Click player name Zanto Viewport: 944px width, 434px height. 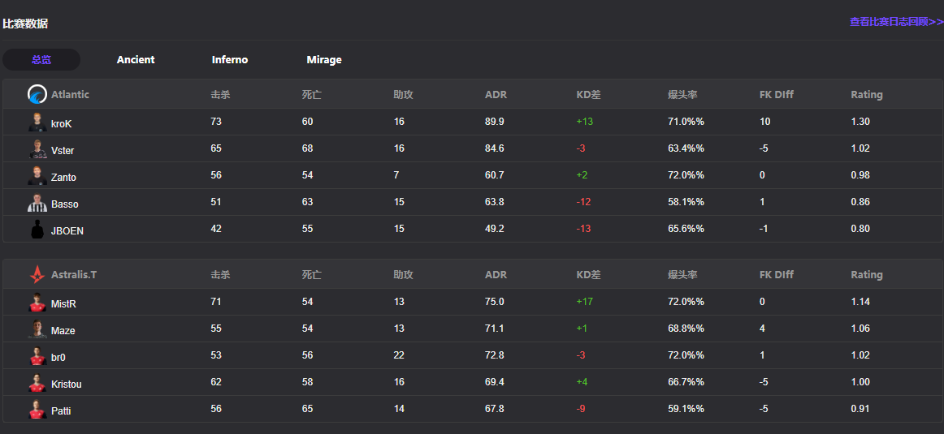[64, 178]
